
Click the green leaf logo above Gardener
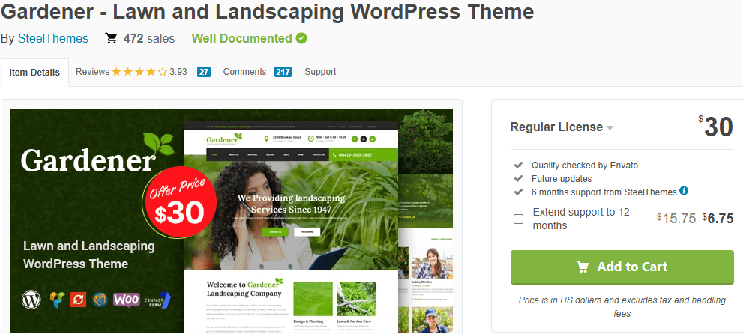pos(158,144)
